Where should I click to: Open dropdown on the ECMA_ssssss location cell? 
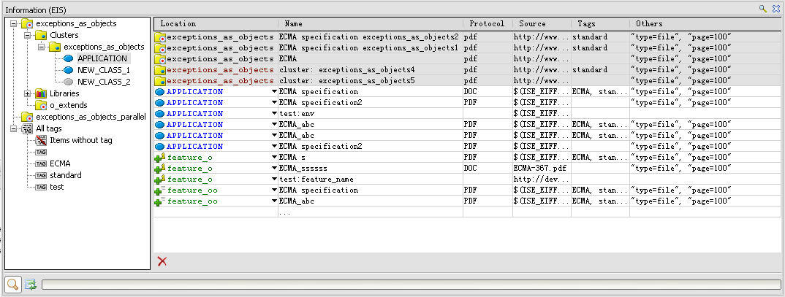coord(274,169)
